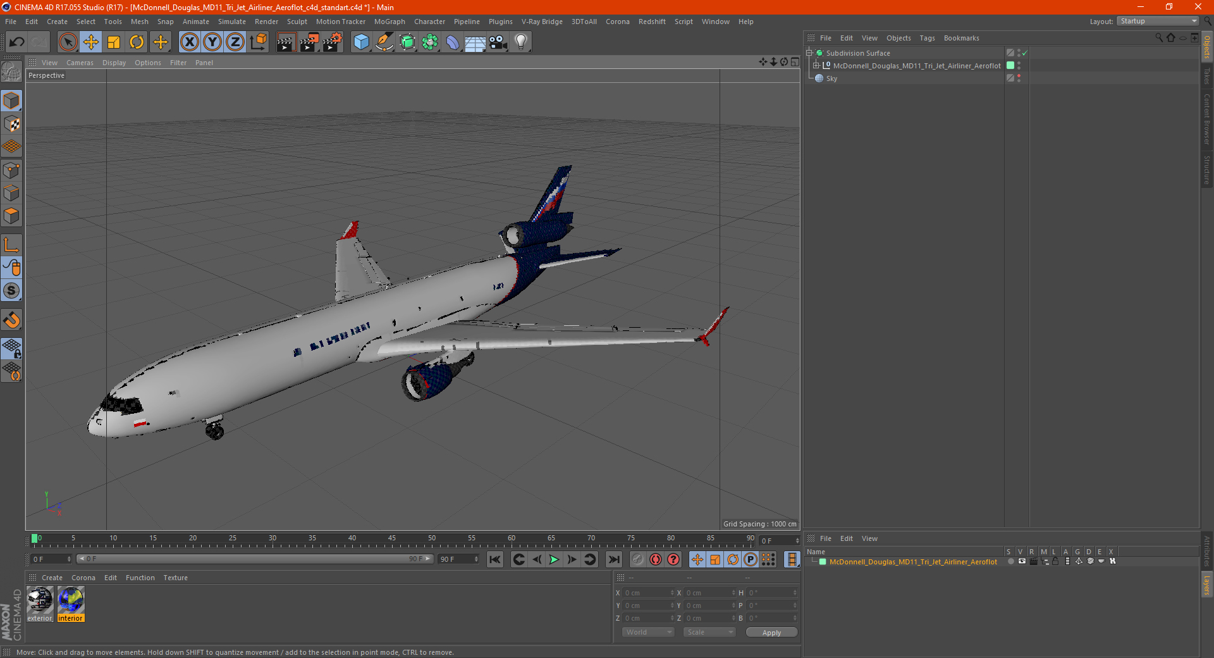
Task: Toggle McDonnell_Douglas object visibility dots
Action: click(1019, 66)
